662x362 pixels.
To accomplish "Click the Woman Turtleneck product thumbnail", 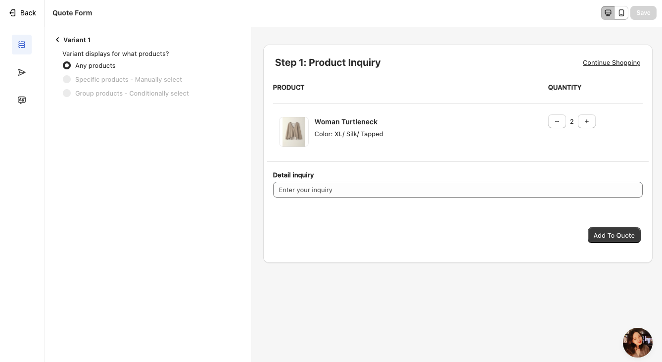I will pos(293,132).
